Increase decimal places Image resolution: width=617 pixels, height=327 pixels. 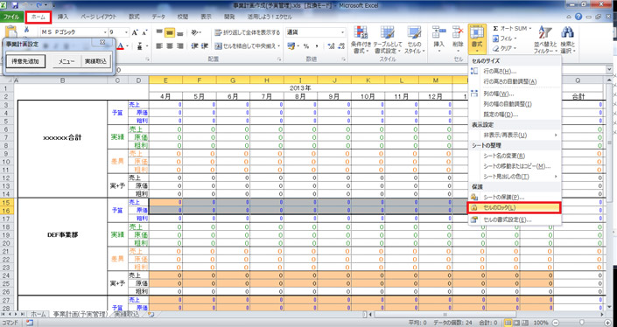331,46
